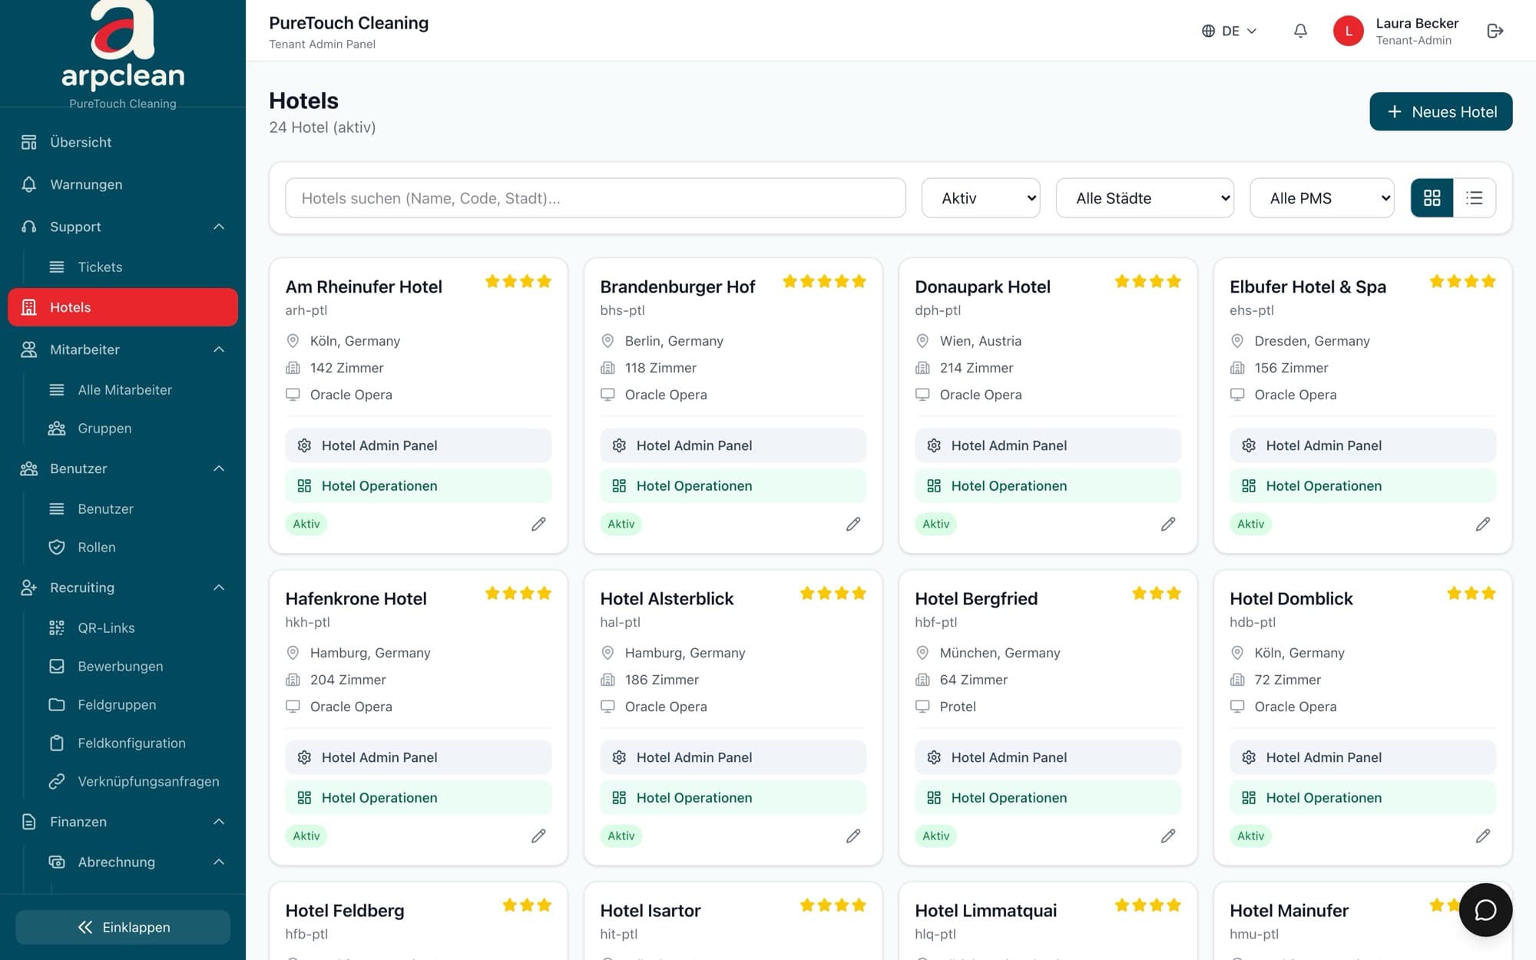Click the arpclean logo

[123, 46]
